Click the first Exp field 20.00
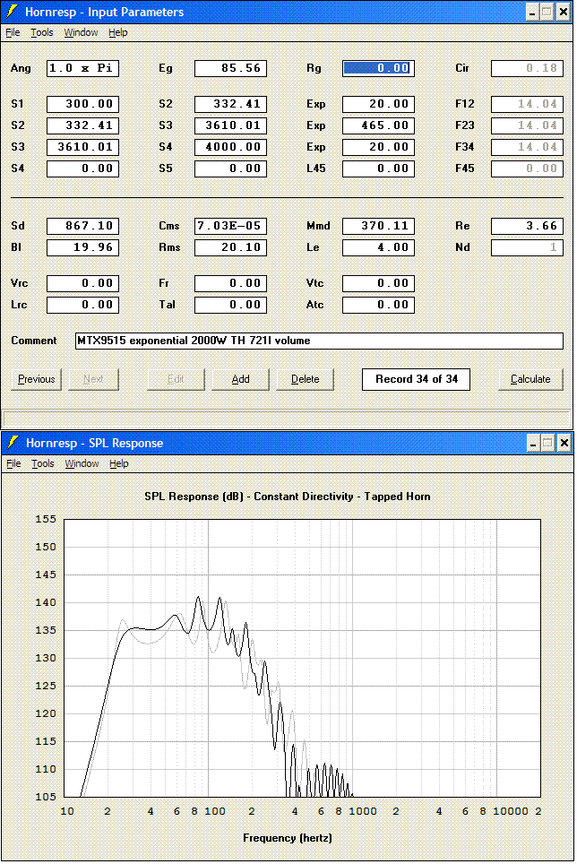 tap(378, 104)
